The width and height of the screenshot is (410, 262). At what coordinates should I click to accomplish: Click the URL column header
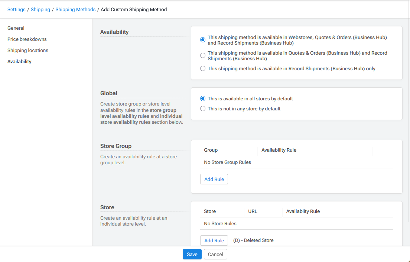(253, 211)
